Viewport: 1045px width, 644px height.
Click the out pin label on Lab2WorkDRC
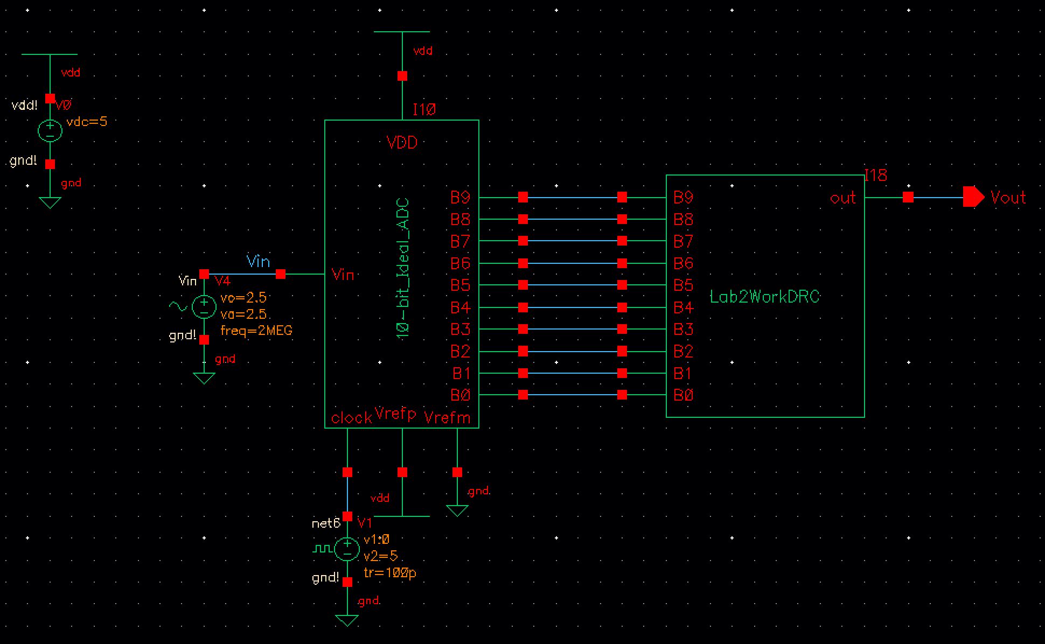click(x=843, y=198)
